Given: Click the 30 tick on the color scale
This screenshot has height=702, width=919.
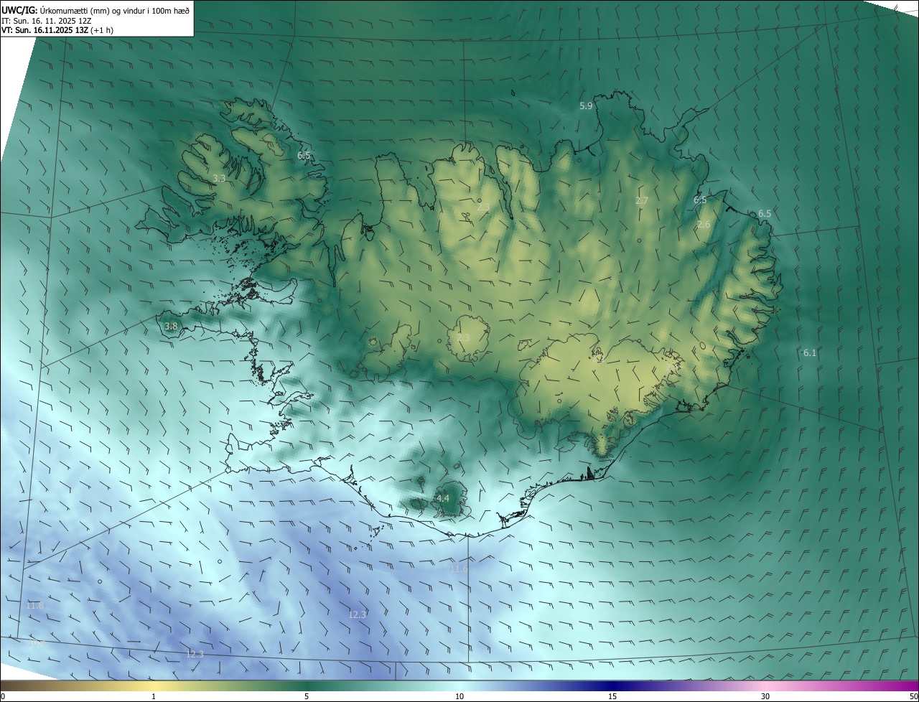Looking at the screenshot, I should pyautogui.click(x=765, y=696).
